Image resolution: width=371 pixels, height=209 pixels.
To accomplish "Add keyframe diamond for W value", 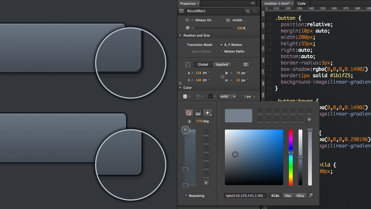I will coord(231,73).
